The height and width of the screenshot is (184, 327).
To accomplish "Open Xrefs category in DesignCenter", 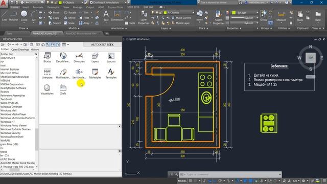I will tap(63, 90).
